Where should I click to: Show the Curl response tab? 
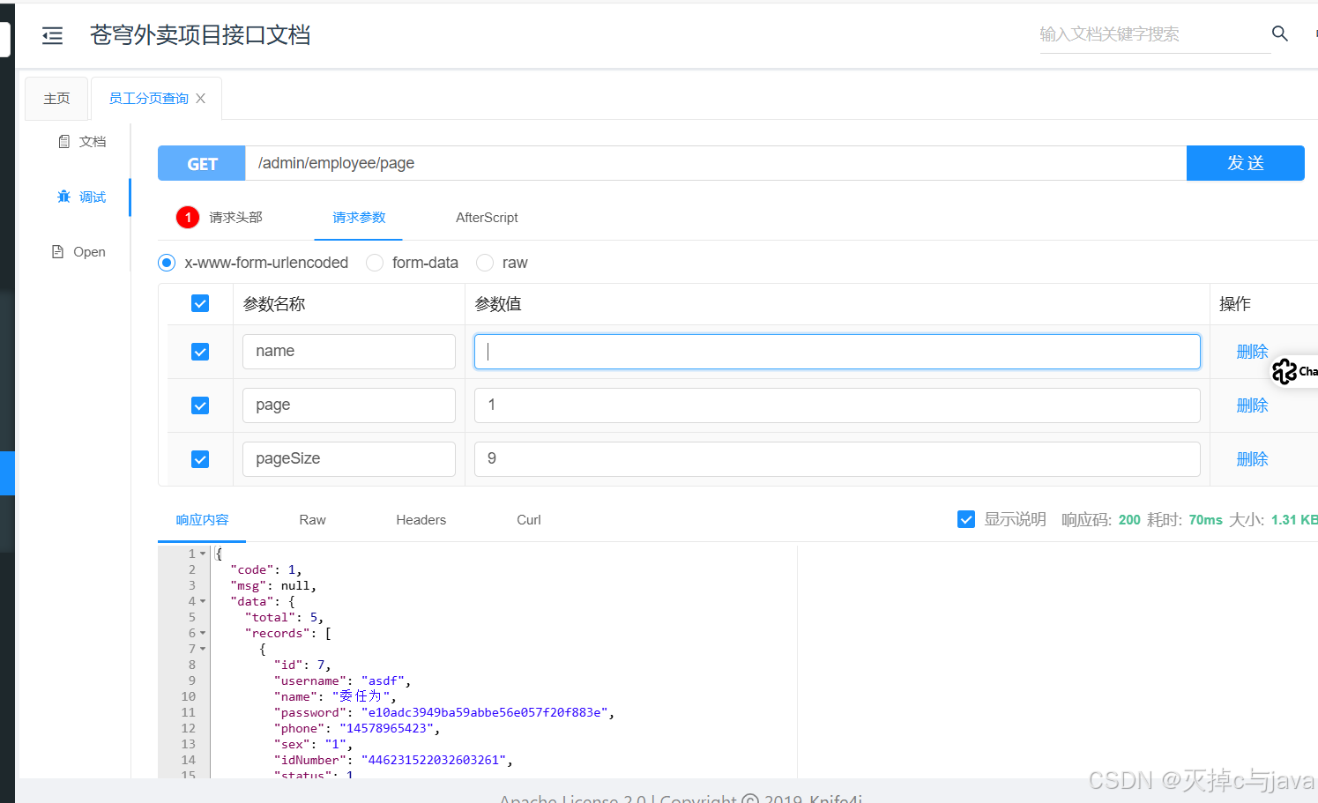529,520
